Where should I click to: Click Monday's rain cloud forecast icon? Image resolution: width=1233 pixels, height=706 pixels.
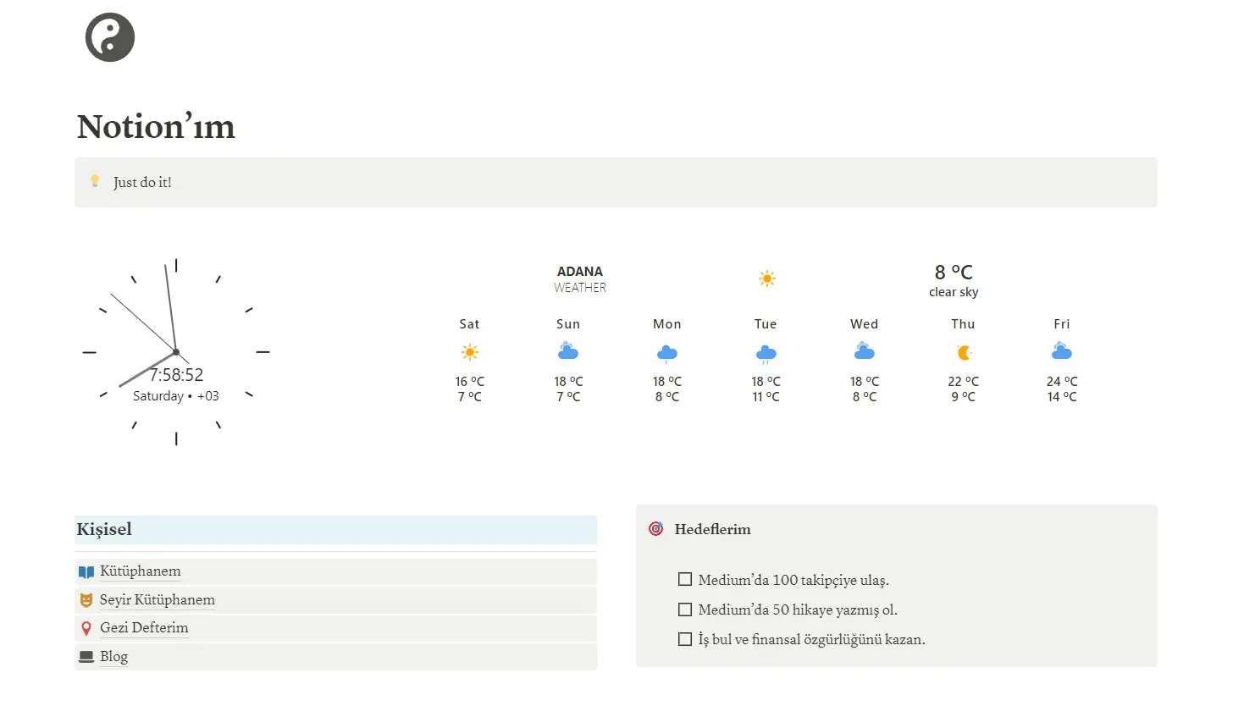click(x=667, y=353)
